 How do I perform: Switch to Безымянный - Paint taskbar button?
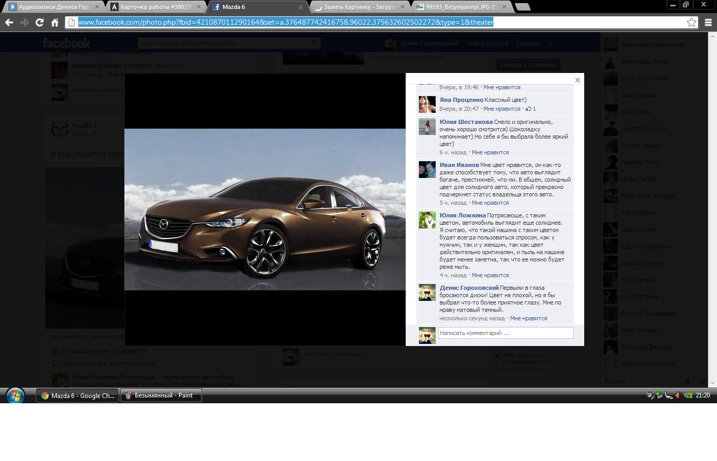[x=161, y=395]
